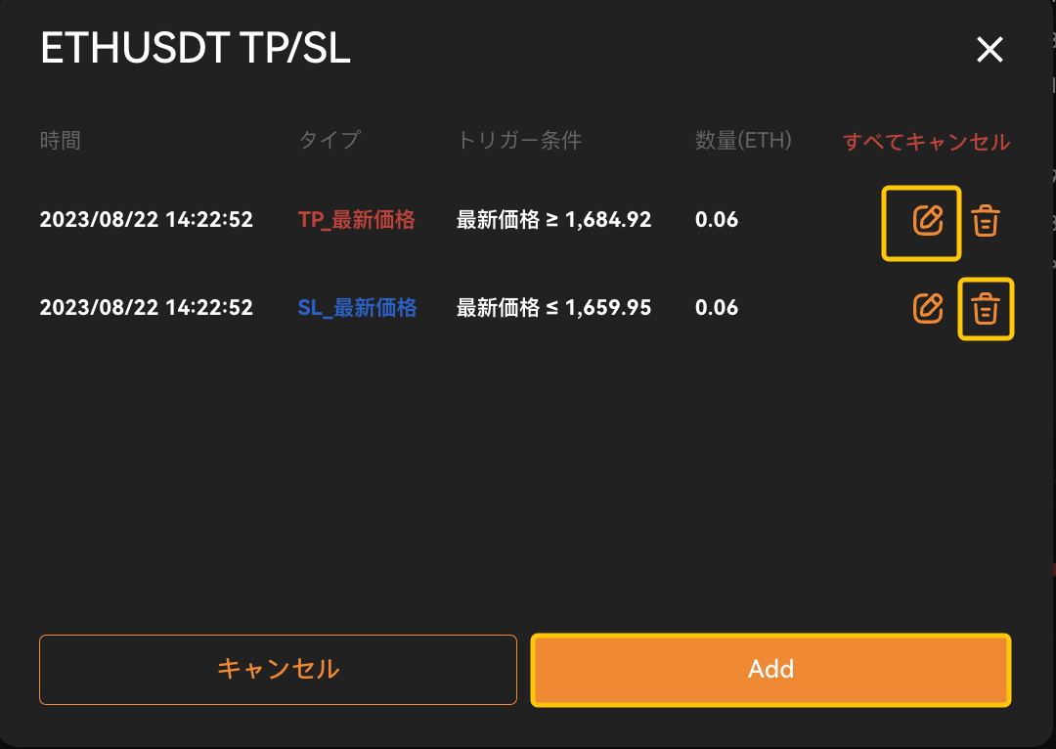This screenshot has height=749, width=1056.
Task: Click the SL row timestamp
Action: [146, 308]
